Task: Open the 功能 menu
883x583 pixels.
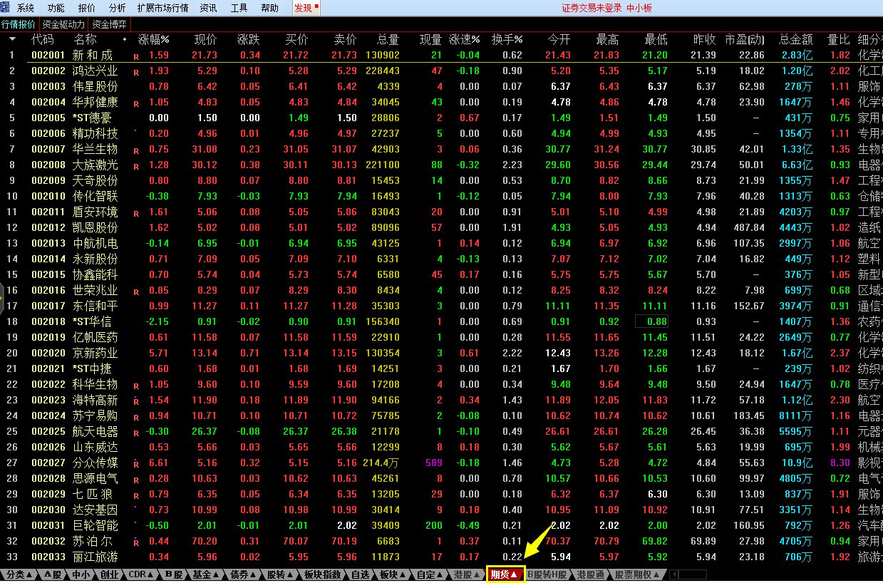Action: pos(56,9)
